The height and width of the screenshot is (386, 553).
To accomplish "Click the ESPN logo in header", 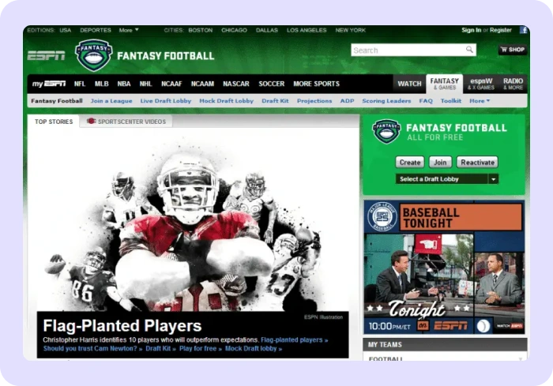I will [46, 56].
